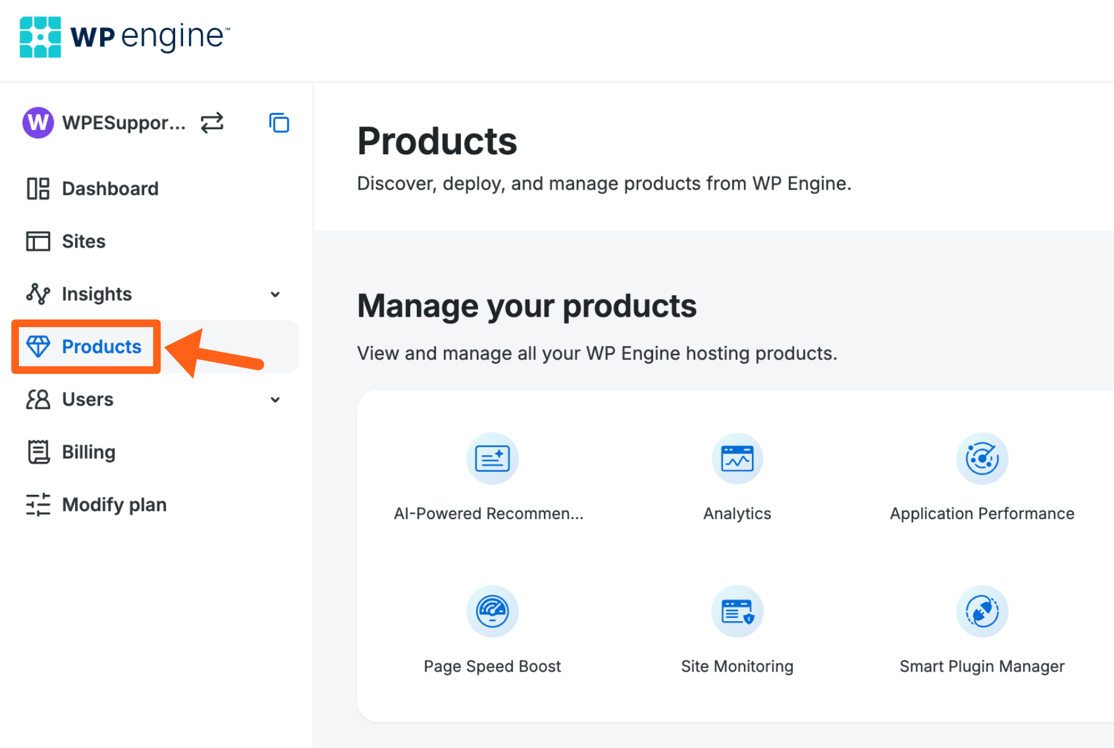Open Modify plan in the sidebar
Viewport: 1114px width, 748px height.
(114, 505)
